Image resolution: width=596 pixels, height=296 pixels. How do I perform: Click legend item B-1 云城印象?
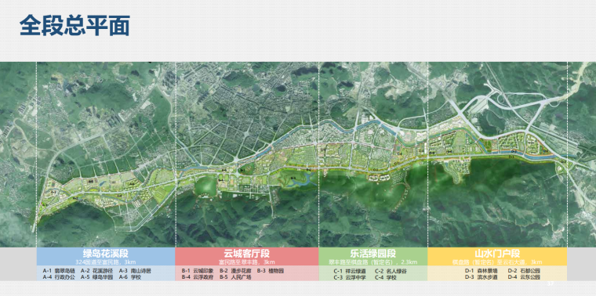(198, 271)
